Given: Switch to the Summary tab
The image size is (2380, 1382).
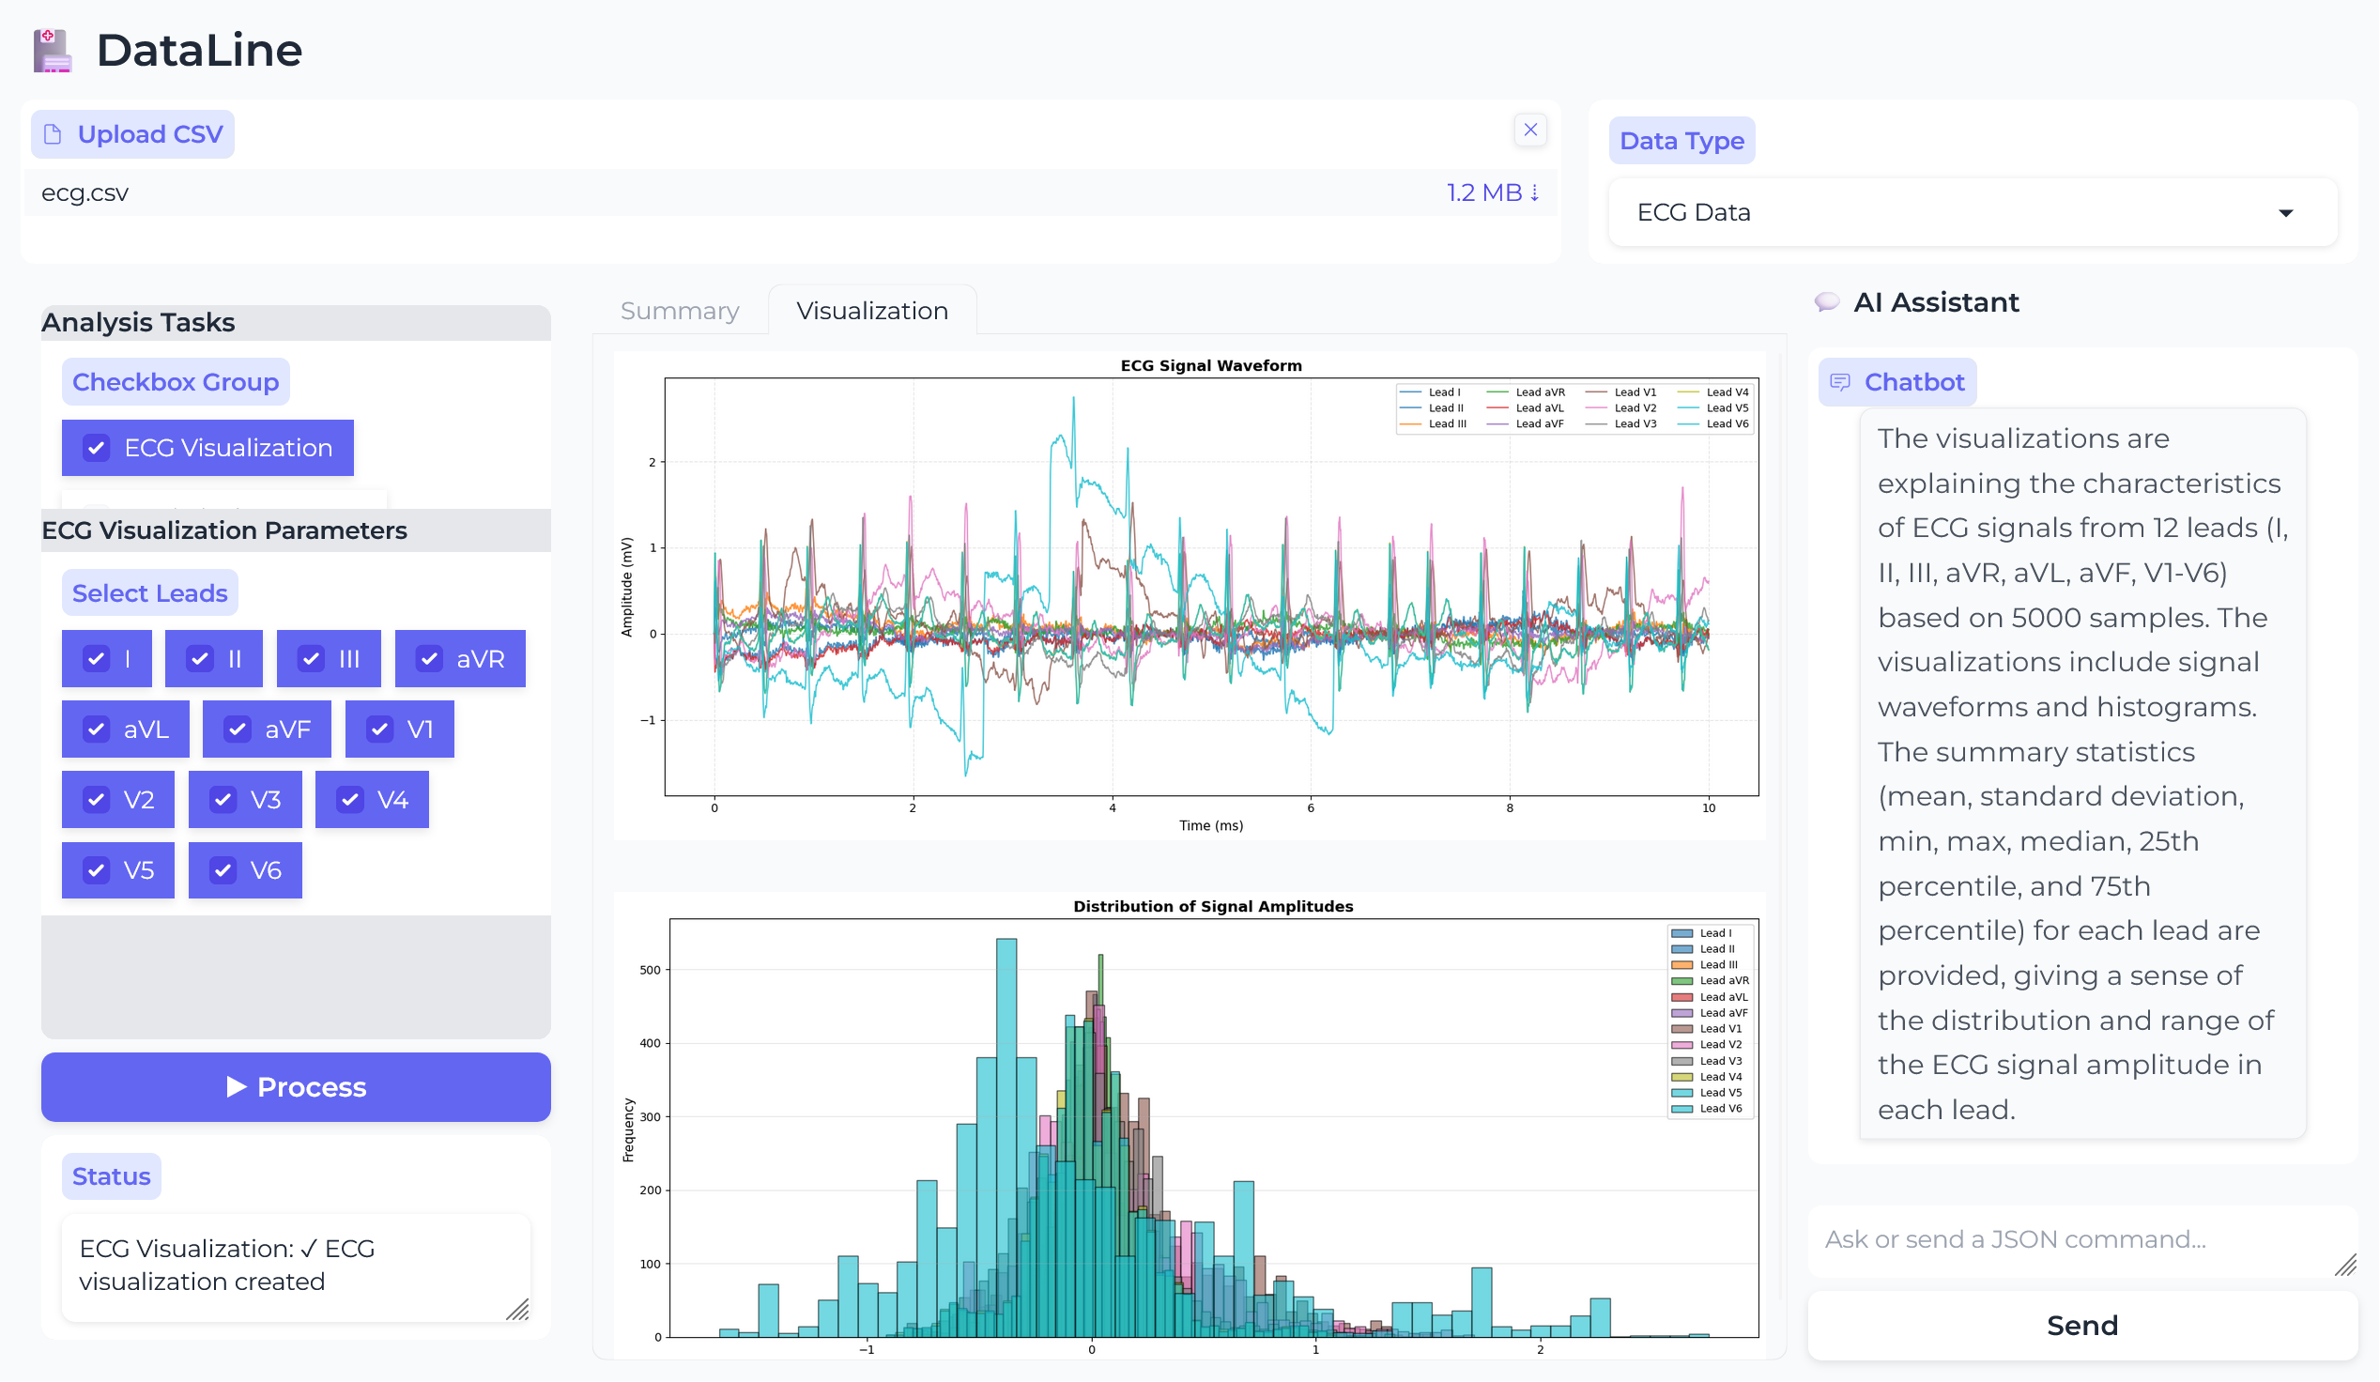Looking at the screenshot, I should (x=679, y=311).
